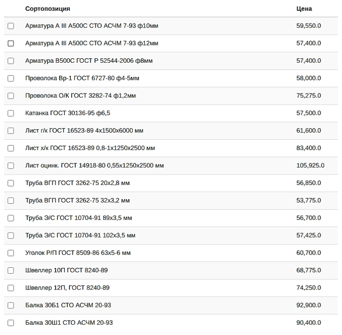Click the Балка 30Б1 СТО АСЧМ name
Image resolution: width=342 pixels, height=335 pixels.
[68, 305]
